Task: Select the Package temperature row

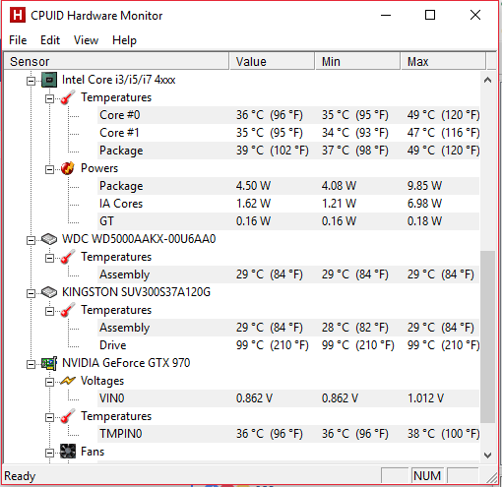Action: (x=288, y=151)
